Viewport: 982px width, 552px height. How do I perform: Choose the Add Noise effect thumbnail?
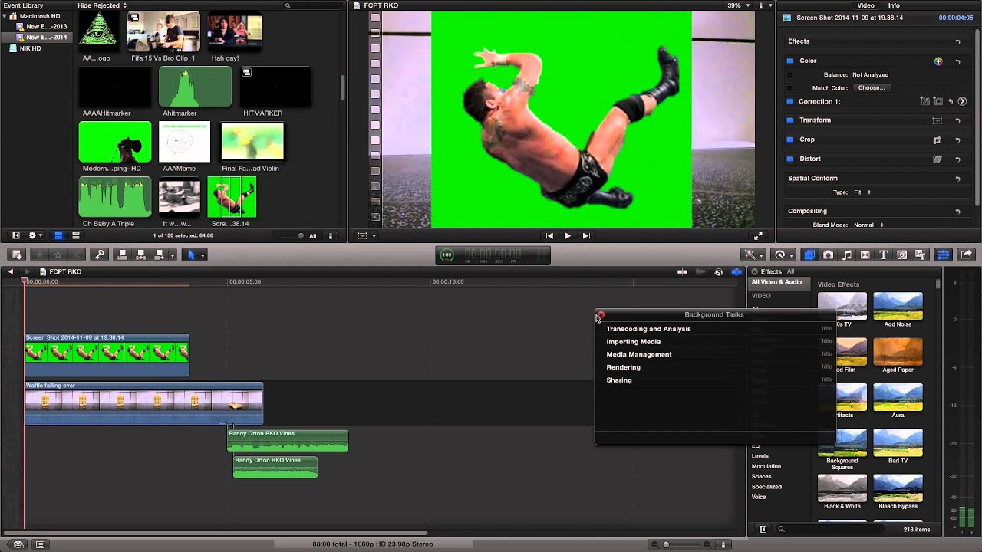pos(898,306)
